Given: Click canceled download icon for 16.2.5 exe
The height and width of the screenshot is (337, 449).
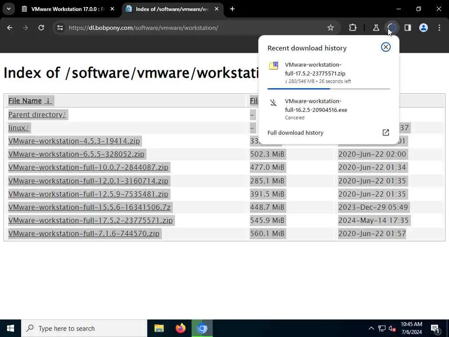Looking at the screenshot, I should (274, 102).
